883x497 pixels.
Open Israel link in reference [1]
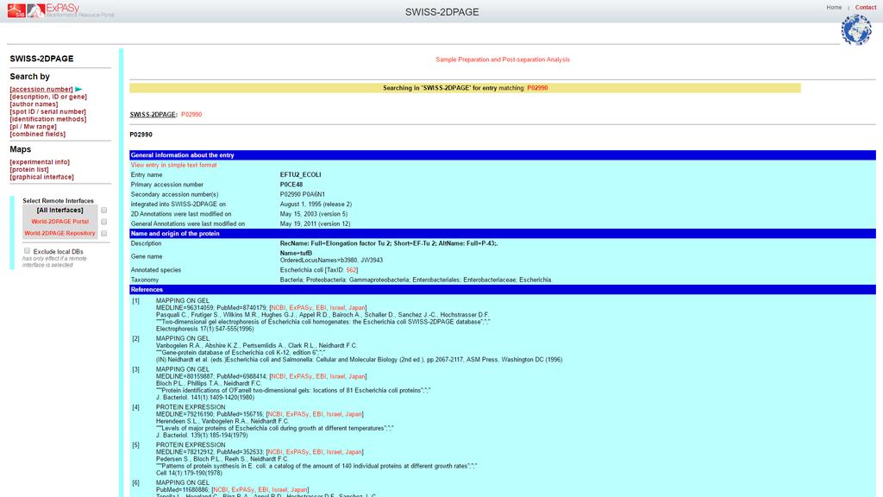337,308
